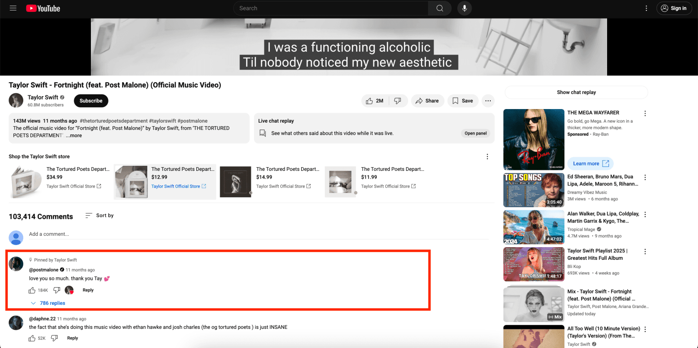
Task: Click the video player showing lyrics captions
Action: tap(349, 47)
